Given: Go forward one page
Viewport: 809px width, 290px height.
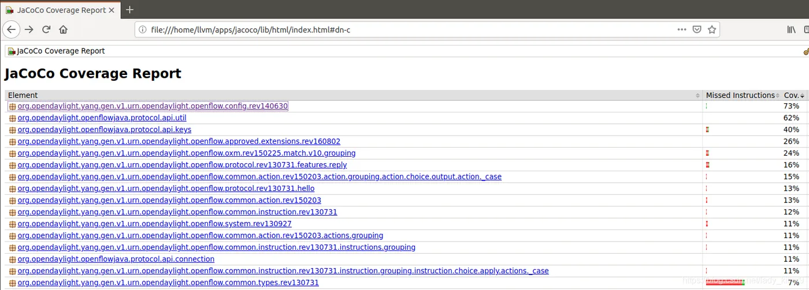Looking at the screenshot, I should pyautogui.click(x=29, y=29).
